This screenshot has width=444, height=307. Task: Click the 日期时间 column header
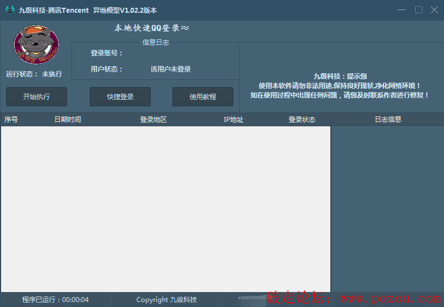coord(68,120)
